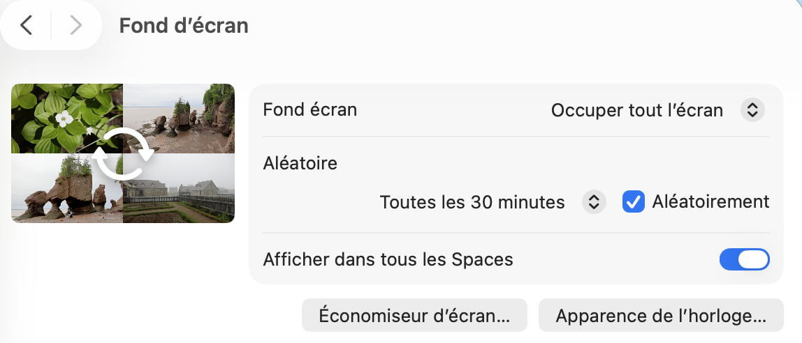The width and height of the screenshot is (802, 343).
Task: Click the "Aléatoire" row label
Action: [300, 163]
